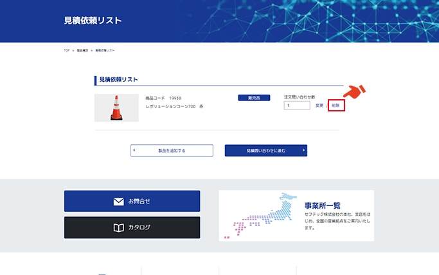Open the カタログ button
This screenshot has width=439, height=275.
click(132, 227)
